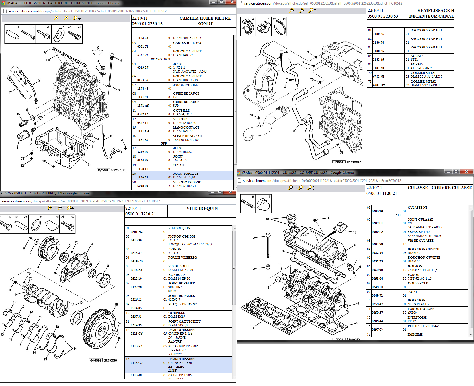The image size is (474, 386).
Task: Select part 70 bolt thumbnail in Carter Huile window
Action: point(44,34)
